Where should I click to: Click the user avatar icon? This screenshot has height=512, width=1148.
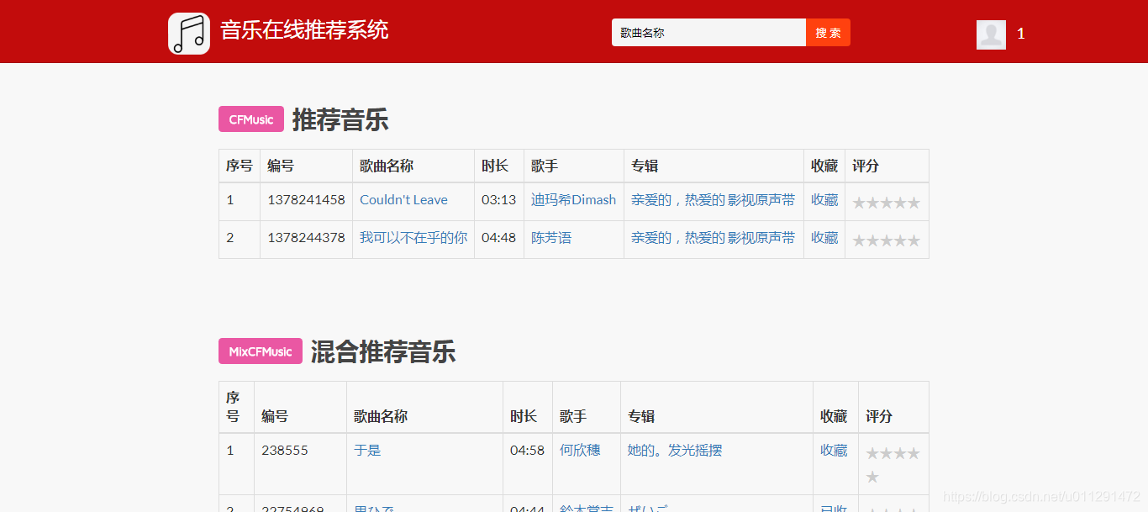tap(991, 34)
